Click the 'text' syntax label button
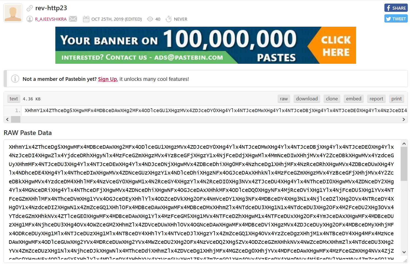410x265 pixels. (14, 99)
